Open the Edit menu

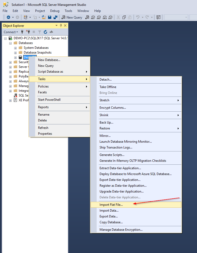15,11
